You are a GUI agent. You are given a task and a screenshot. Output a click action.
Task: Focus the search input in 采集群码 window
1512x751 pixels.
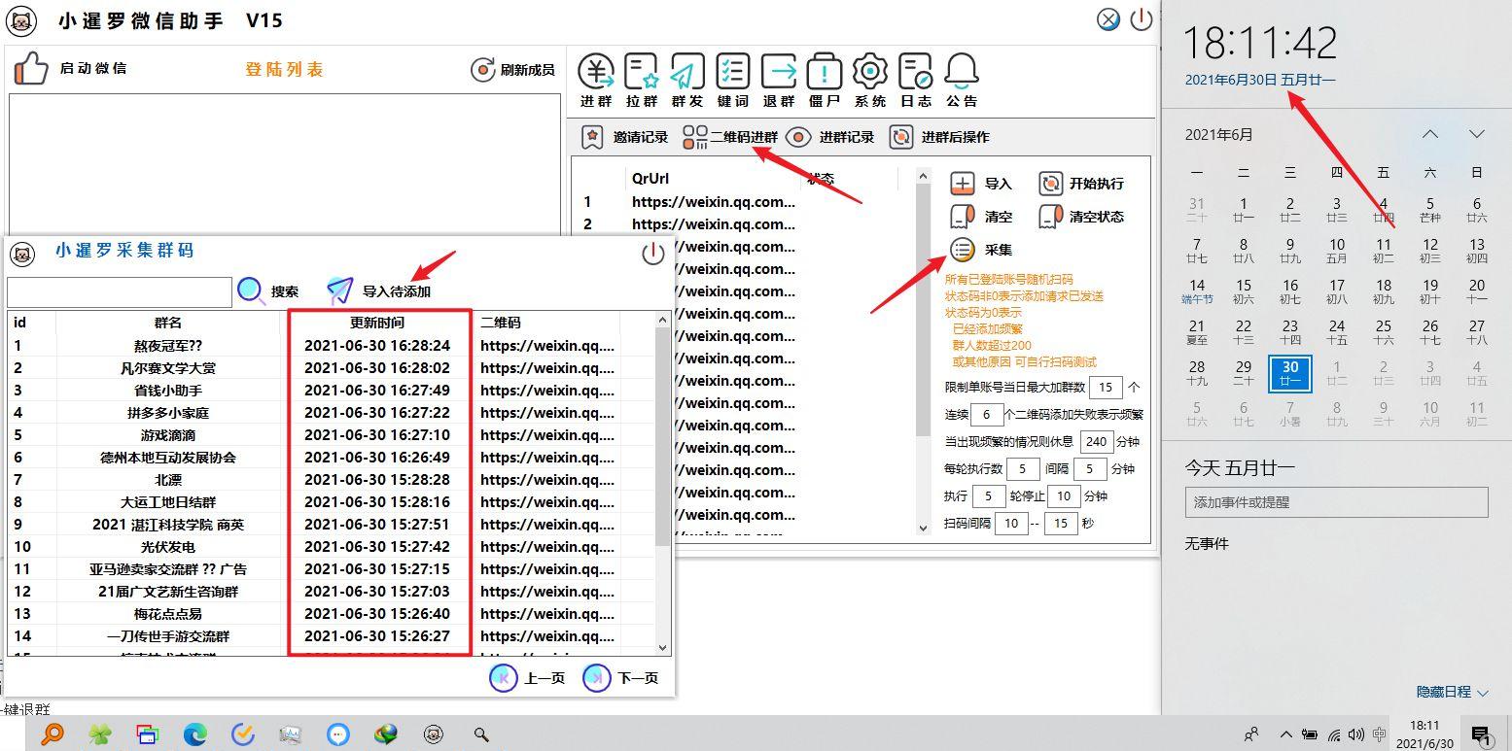[120, 291]
